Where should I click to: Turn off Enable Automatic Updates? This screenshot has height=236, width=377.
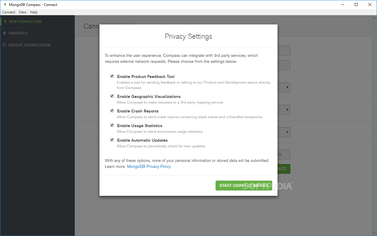(x=112, y=140)
